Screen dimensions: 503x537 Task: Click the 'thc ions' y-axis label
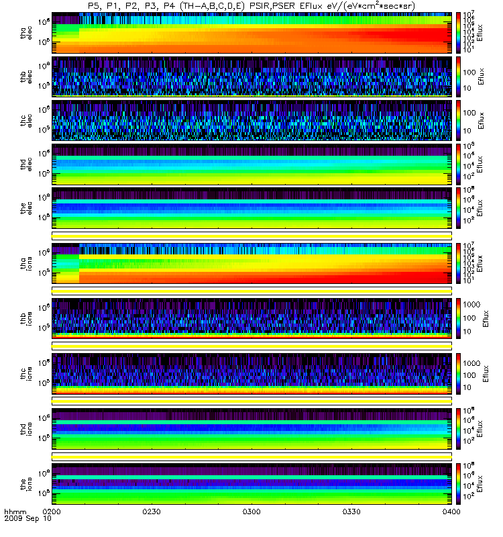click(x=26, y=374)
